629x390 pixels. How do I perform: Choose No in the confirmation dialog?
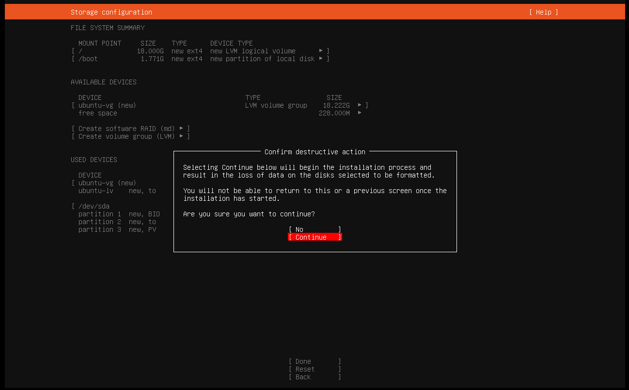(314, 229)
